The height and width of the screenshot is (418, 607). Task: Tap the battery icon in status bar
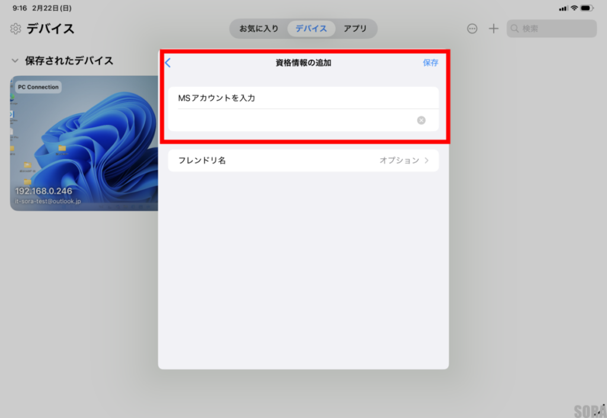tap(587, 8)
